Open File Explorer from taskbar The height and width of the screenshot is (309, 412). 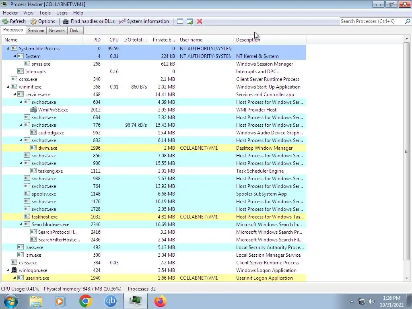coord(36,301)
